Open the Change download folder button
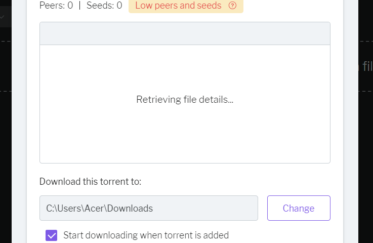The width and height of the screenshot is (373, 243). (299, 208)
